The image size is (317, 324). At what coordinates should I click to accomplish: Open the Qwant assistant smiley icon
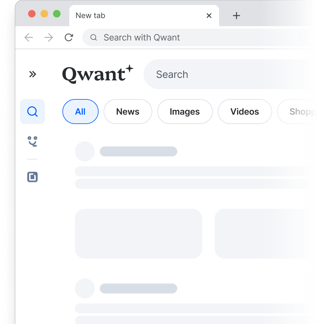coord(32,142)
